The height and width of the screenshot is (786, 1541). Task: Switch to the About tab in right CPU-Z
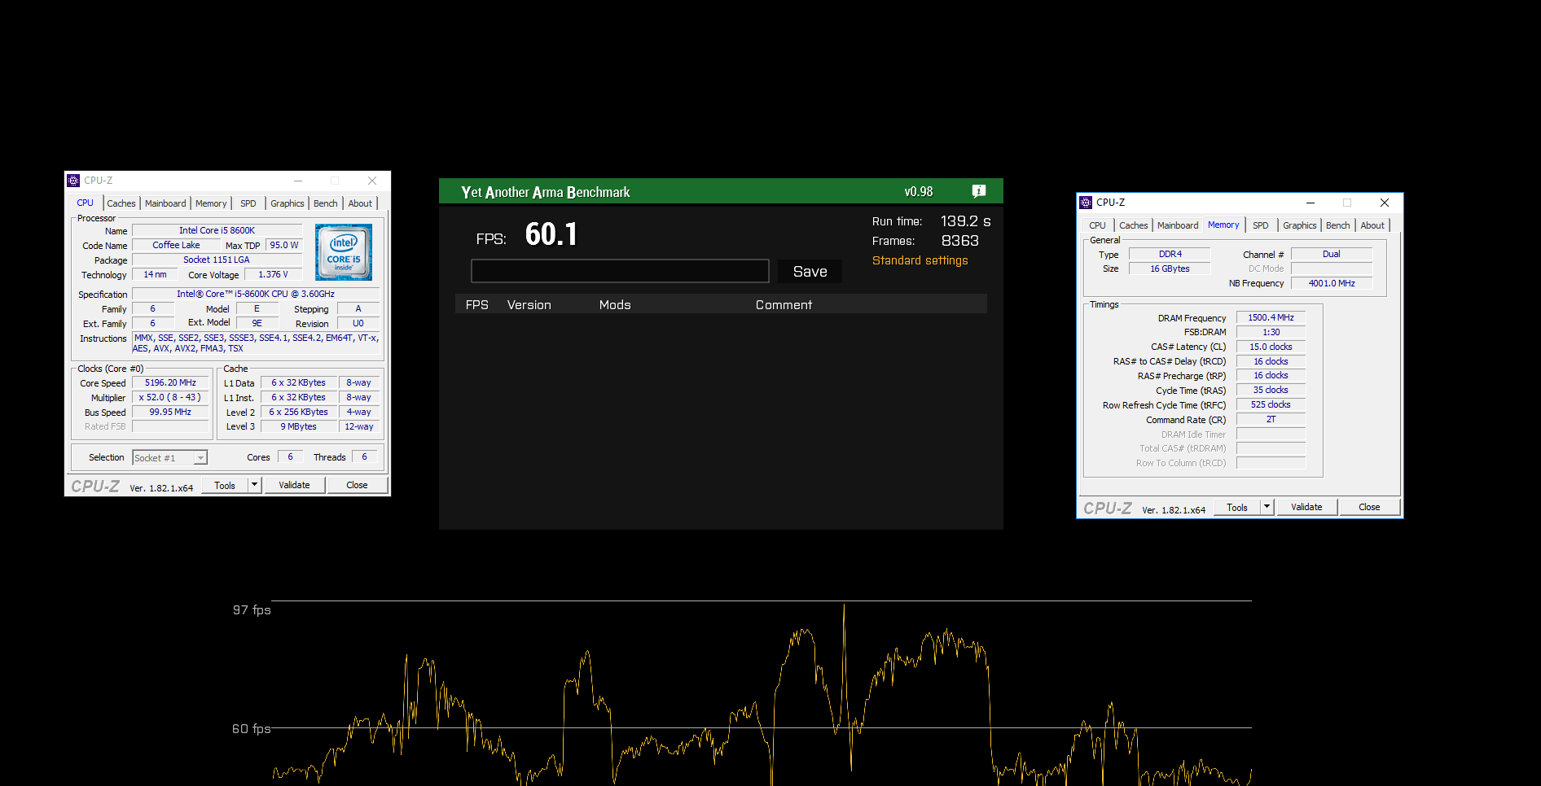click(1372, 225)
